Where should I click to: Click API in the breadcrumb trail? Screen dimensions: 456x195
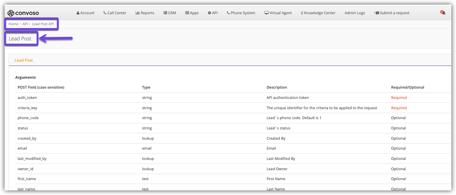pyautogui.click(x=25, y=24)
